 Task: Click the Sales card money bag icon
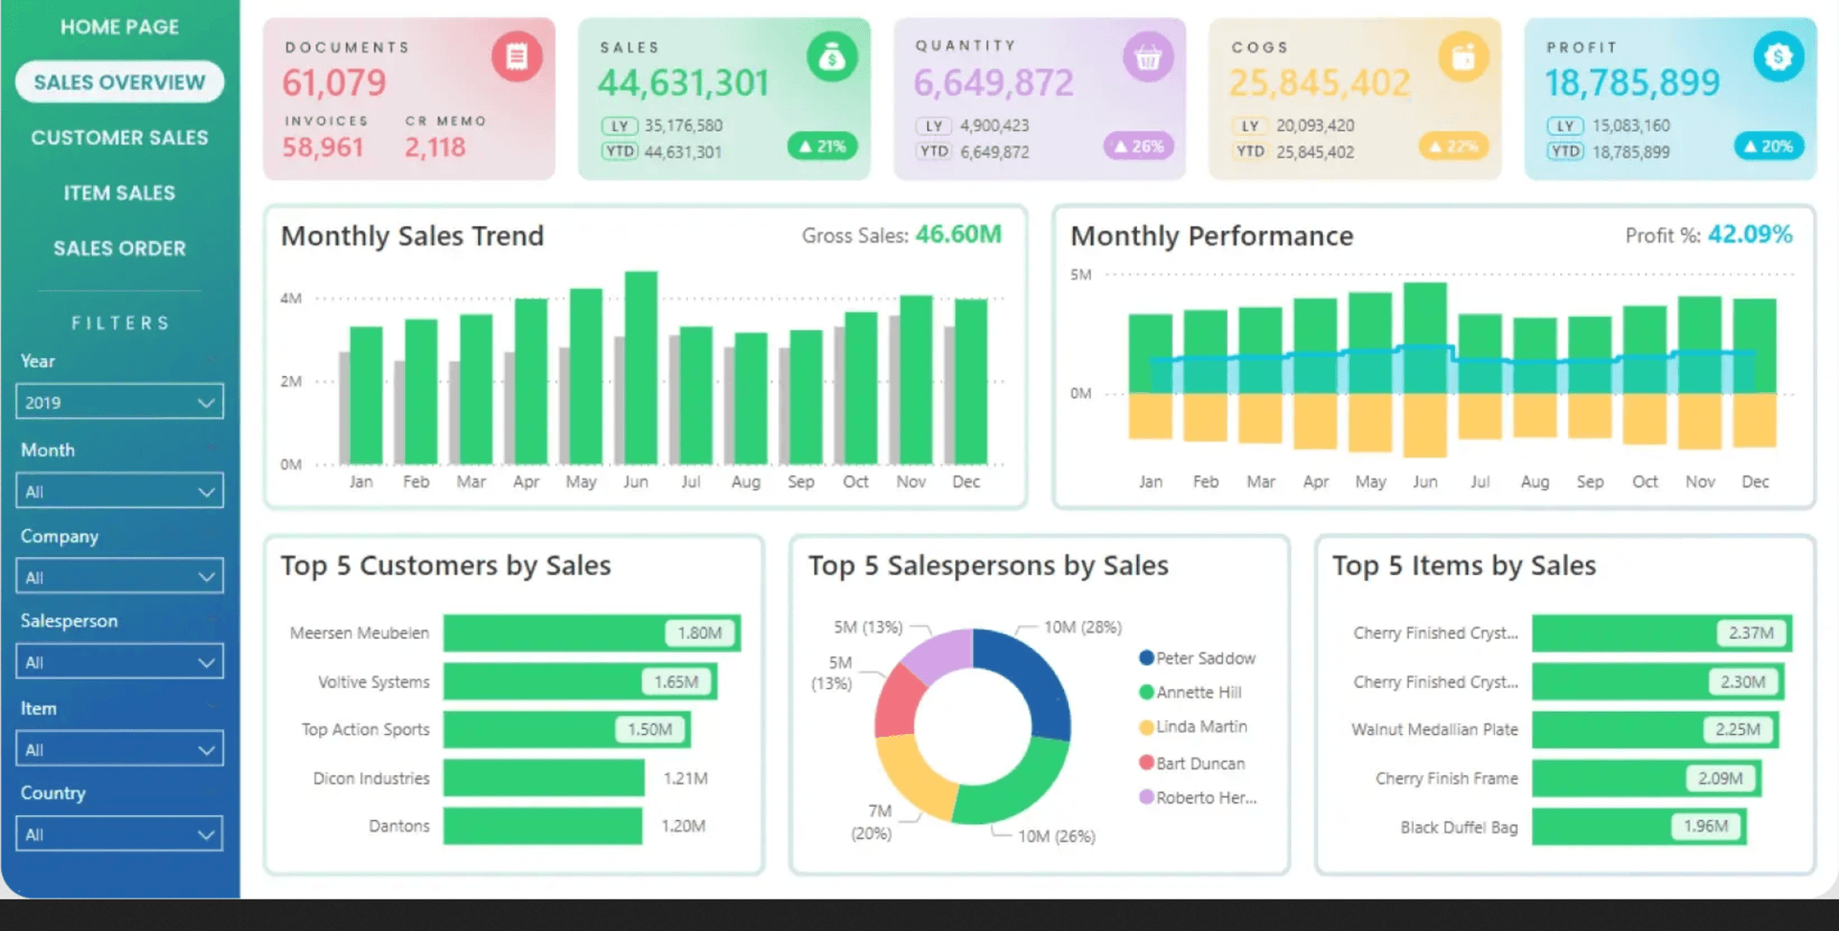coord(831,56)
